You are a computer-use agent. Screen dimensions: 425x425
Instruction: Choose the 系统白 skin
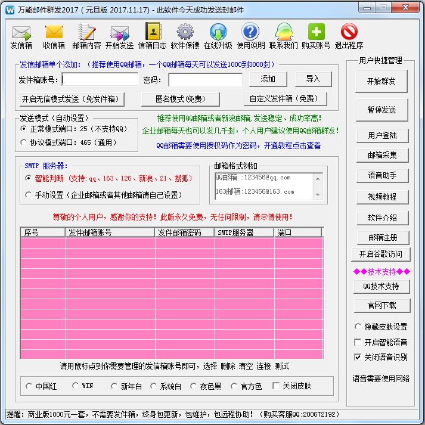(x=153, y=386)
